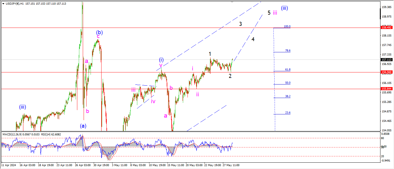The width and height of the screenshot is (394, 169).
Task: Select the red 158.492 price level tag
Action: 386,27
